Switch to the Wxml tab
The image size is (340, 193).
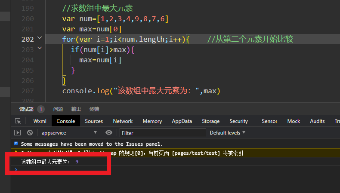tap(40, 121)
